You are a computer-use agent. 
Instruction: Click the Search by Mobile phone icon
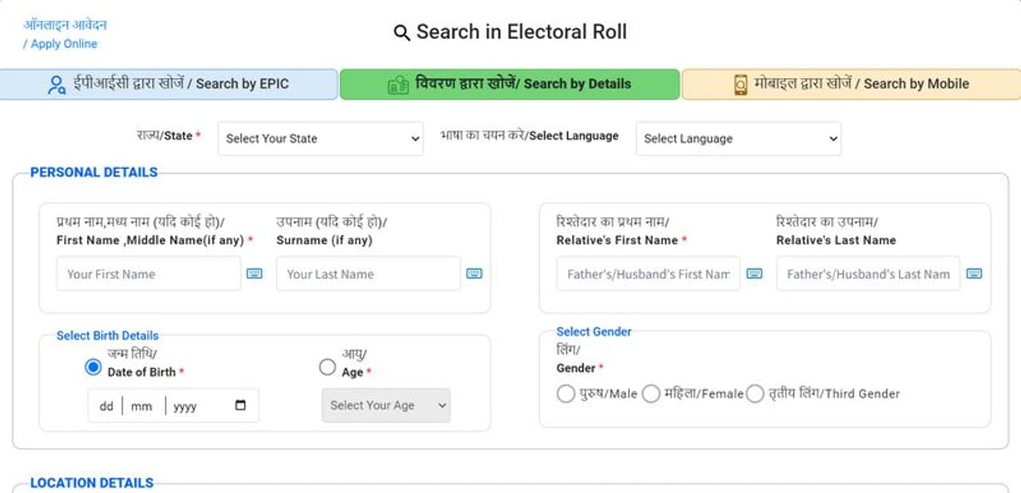pyautogui.click(x=740, y=85)
